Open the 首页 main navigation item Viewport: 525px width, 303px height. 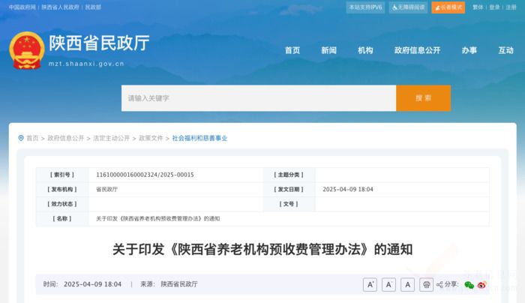tap(292, 50)
